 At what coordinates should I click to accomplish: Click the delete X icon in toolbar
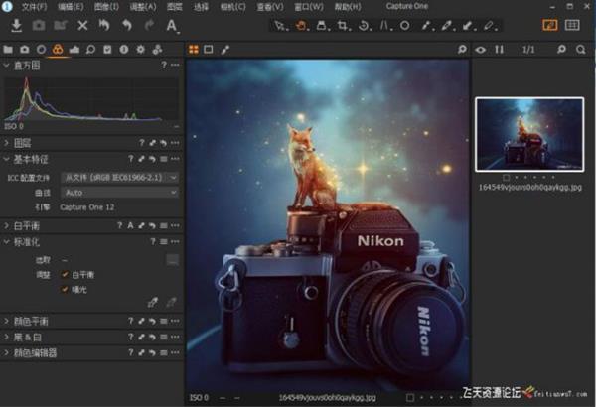coord(82,25)
